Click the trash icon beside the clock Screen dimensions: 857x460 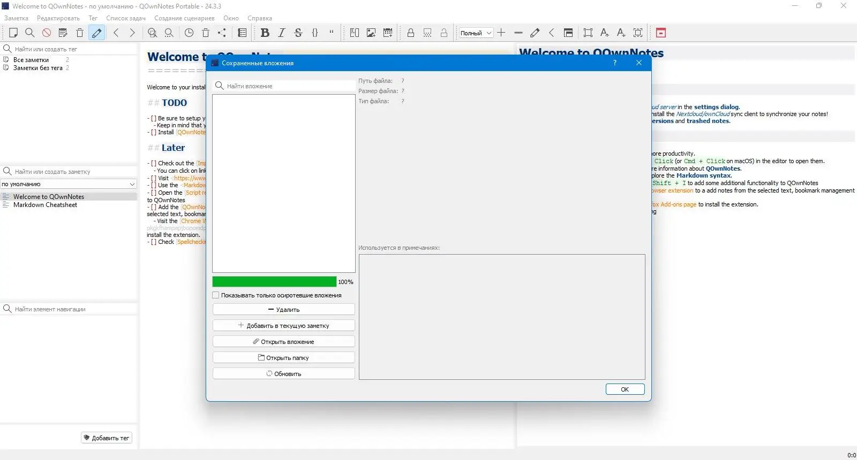pyautogui.click(x=206, y=33)
